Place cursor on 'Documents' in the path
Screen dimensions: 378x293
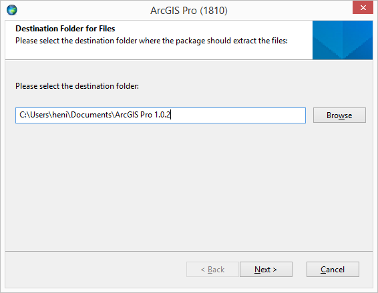point(91,115)
